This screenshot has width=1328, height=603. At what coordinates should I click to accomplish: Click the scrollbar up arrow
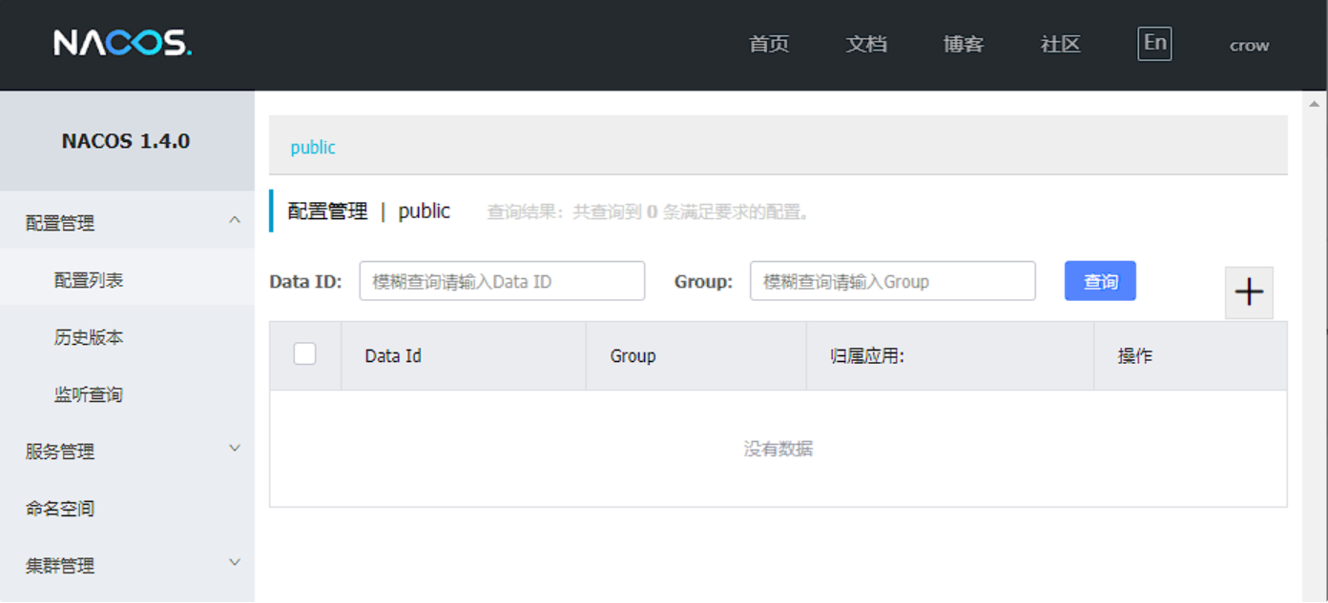(1315, 103)
